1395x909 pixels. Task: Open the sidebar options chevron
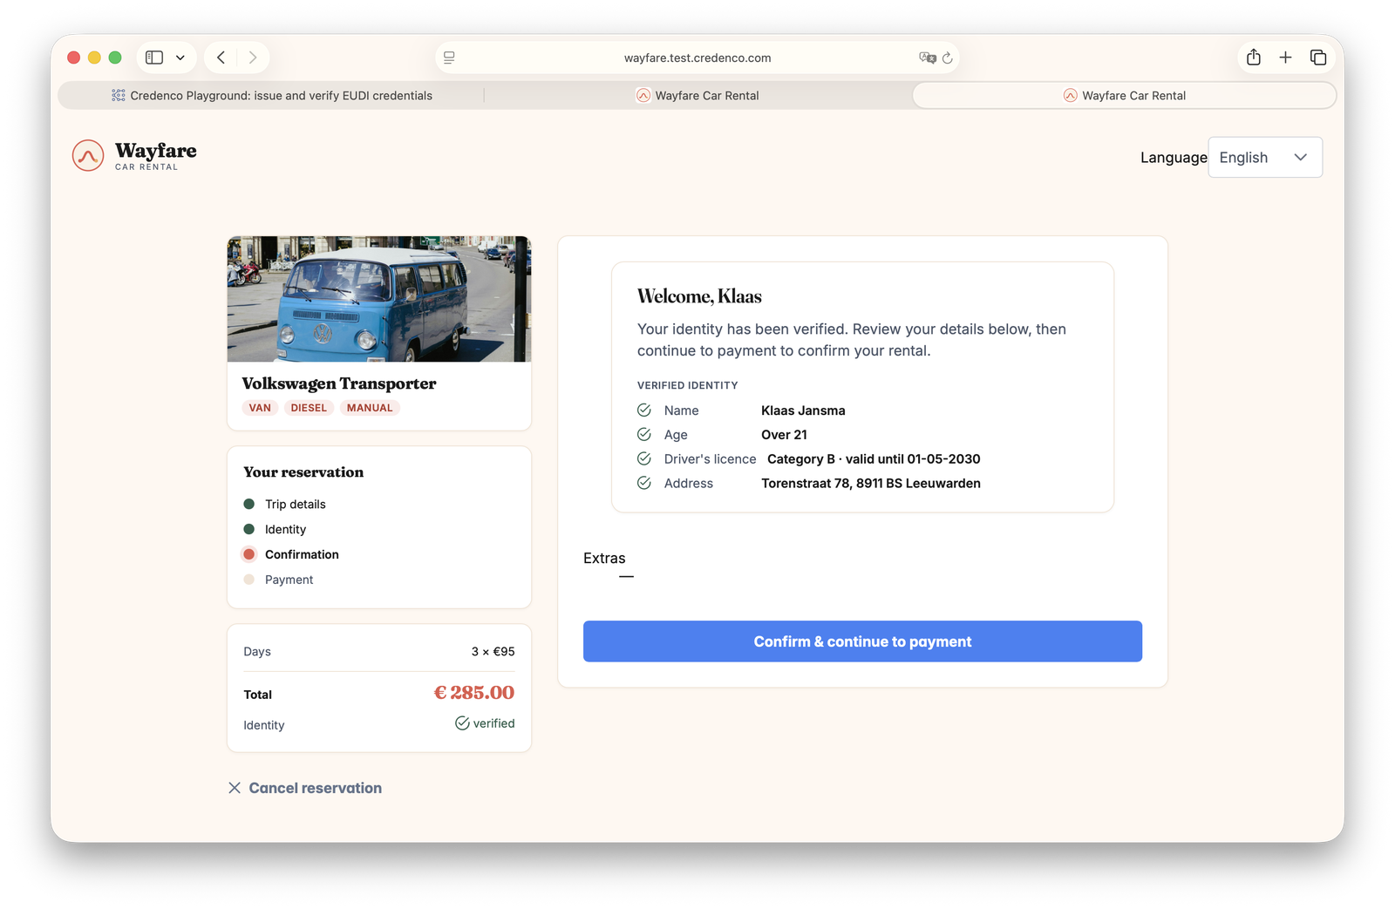click(x=180, y=58)
